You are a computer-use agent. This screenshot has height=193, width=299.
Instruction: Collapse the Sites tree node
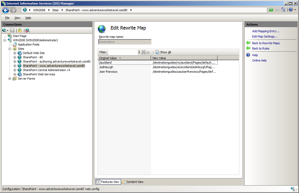point(10,49)
